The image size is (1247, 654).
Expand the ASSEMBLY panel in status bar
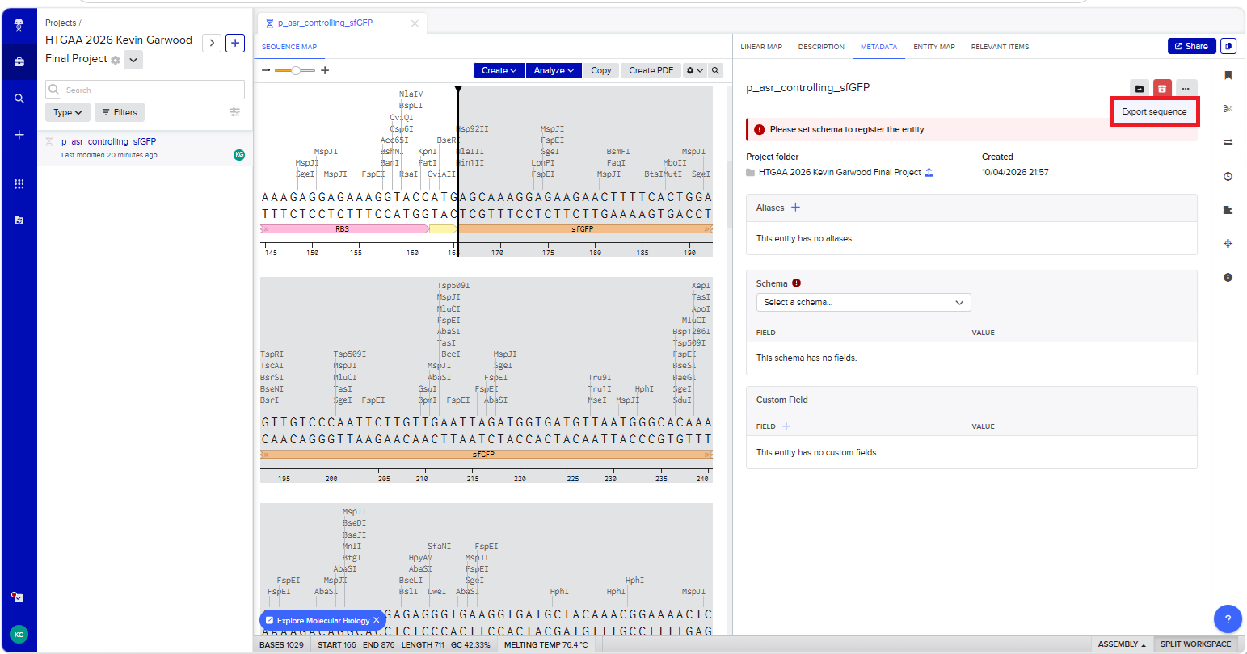point(1122,644)
